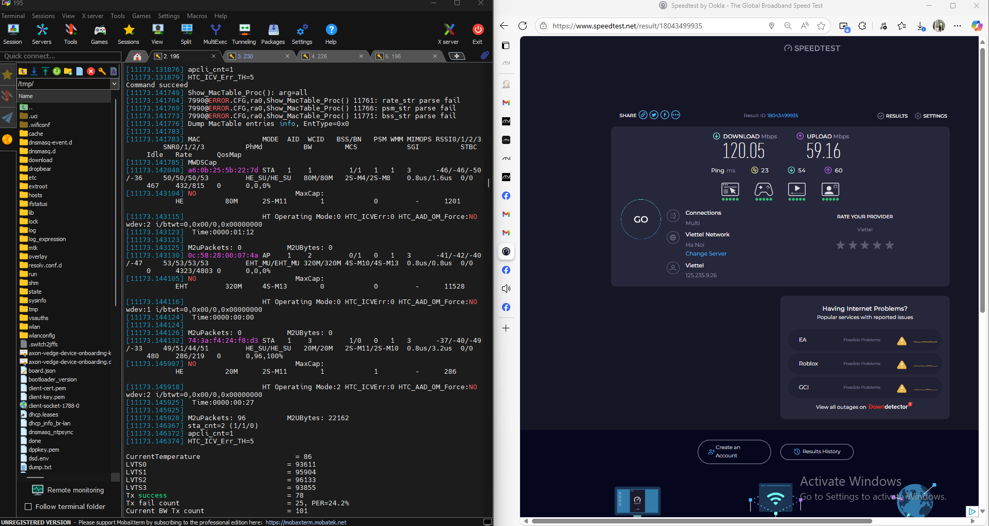Click the Split terminal icon
This screenshot has width=989, height=526.
click(x=186, y=34)
